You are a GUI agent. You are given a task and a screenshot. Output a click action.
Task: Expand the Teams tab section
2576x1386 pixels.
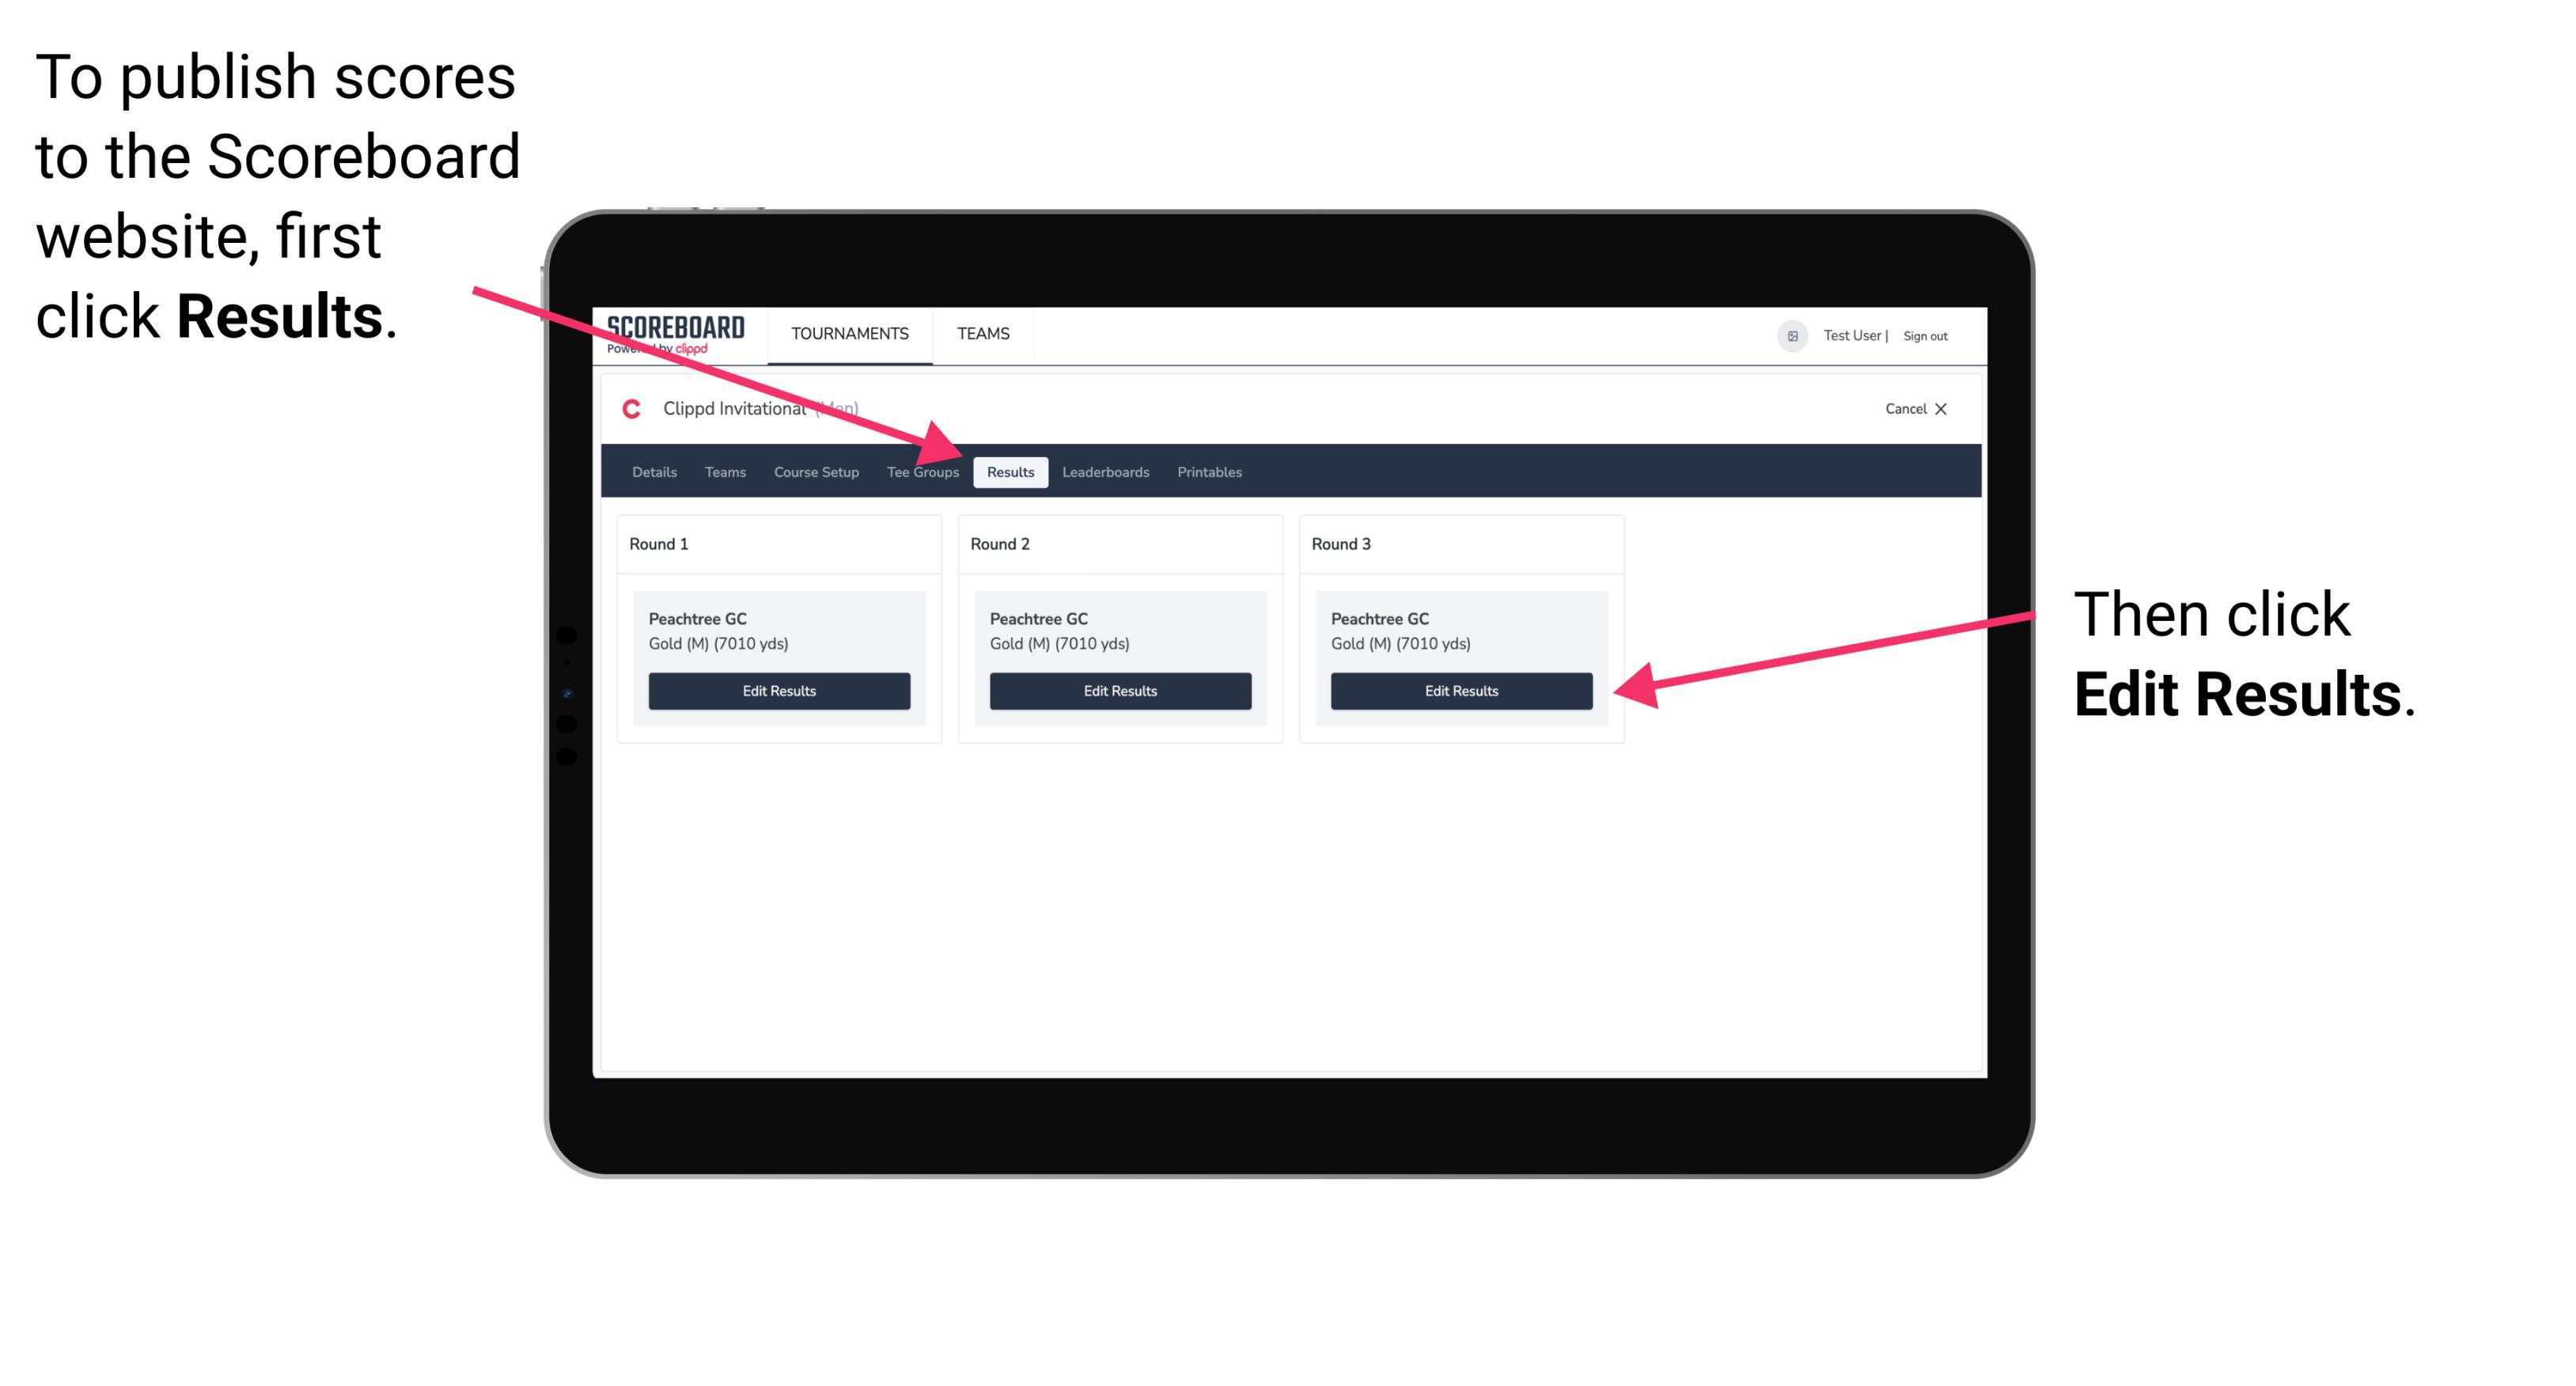click(721, 471)
